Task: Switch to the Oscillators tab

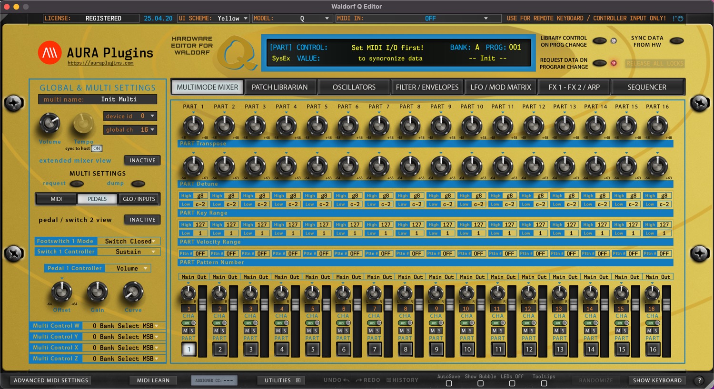Action: point(354,87)
